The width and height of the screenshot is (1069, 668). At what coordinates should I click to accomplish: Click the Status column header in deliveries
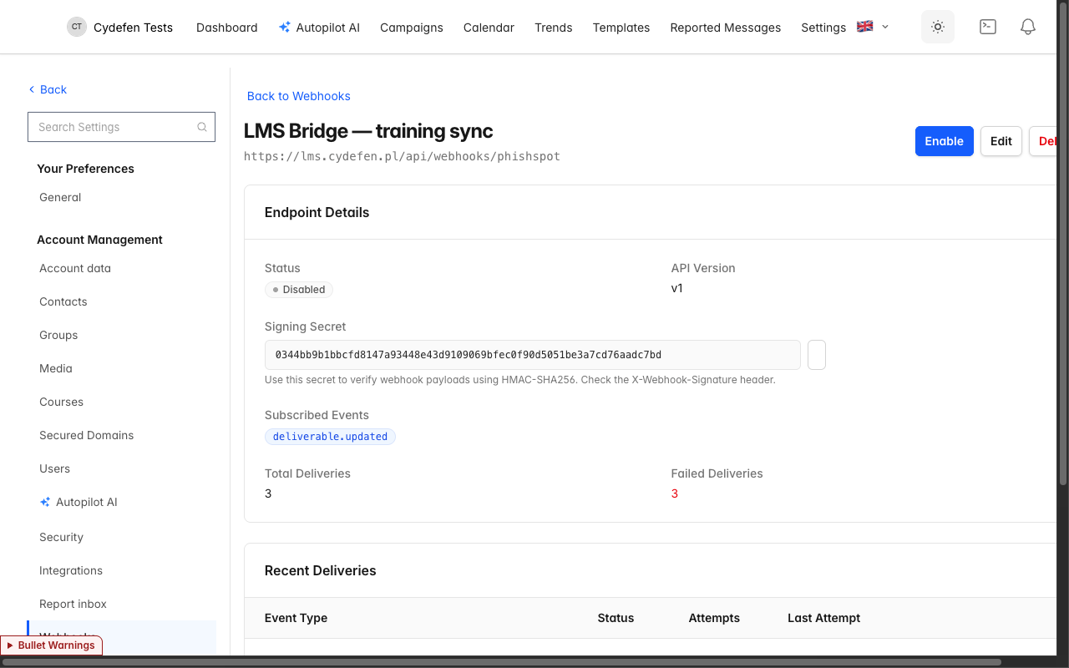pos(616,618)
